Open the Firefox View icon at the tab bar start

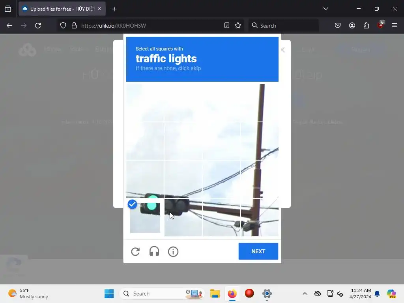[8, 9]
